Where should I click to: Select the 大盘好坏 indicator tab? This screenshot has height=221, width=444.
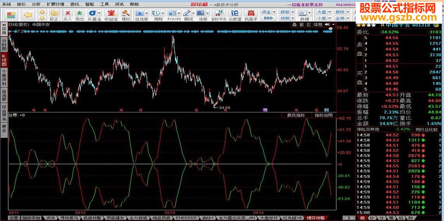point(269,218)
